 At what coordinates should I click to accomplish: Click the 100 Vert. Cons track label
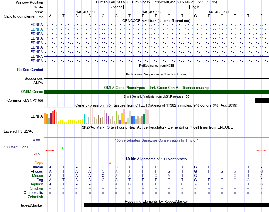[16, 147]
